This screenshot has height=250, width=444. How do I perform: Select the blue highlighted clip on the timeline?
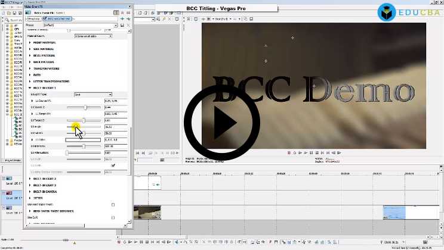click(394, 212)
